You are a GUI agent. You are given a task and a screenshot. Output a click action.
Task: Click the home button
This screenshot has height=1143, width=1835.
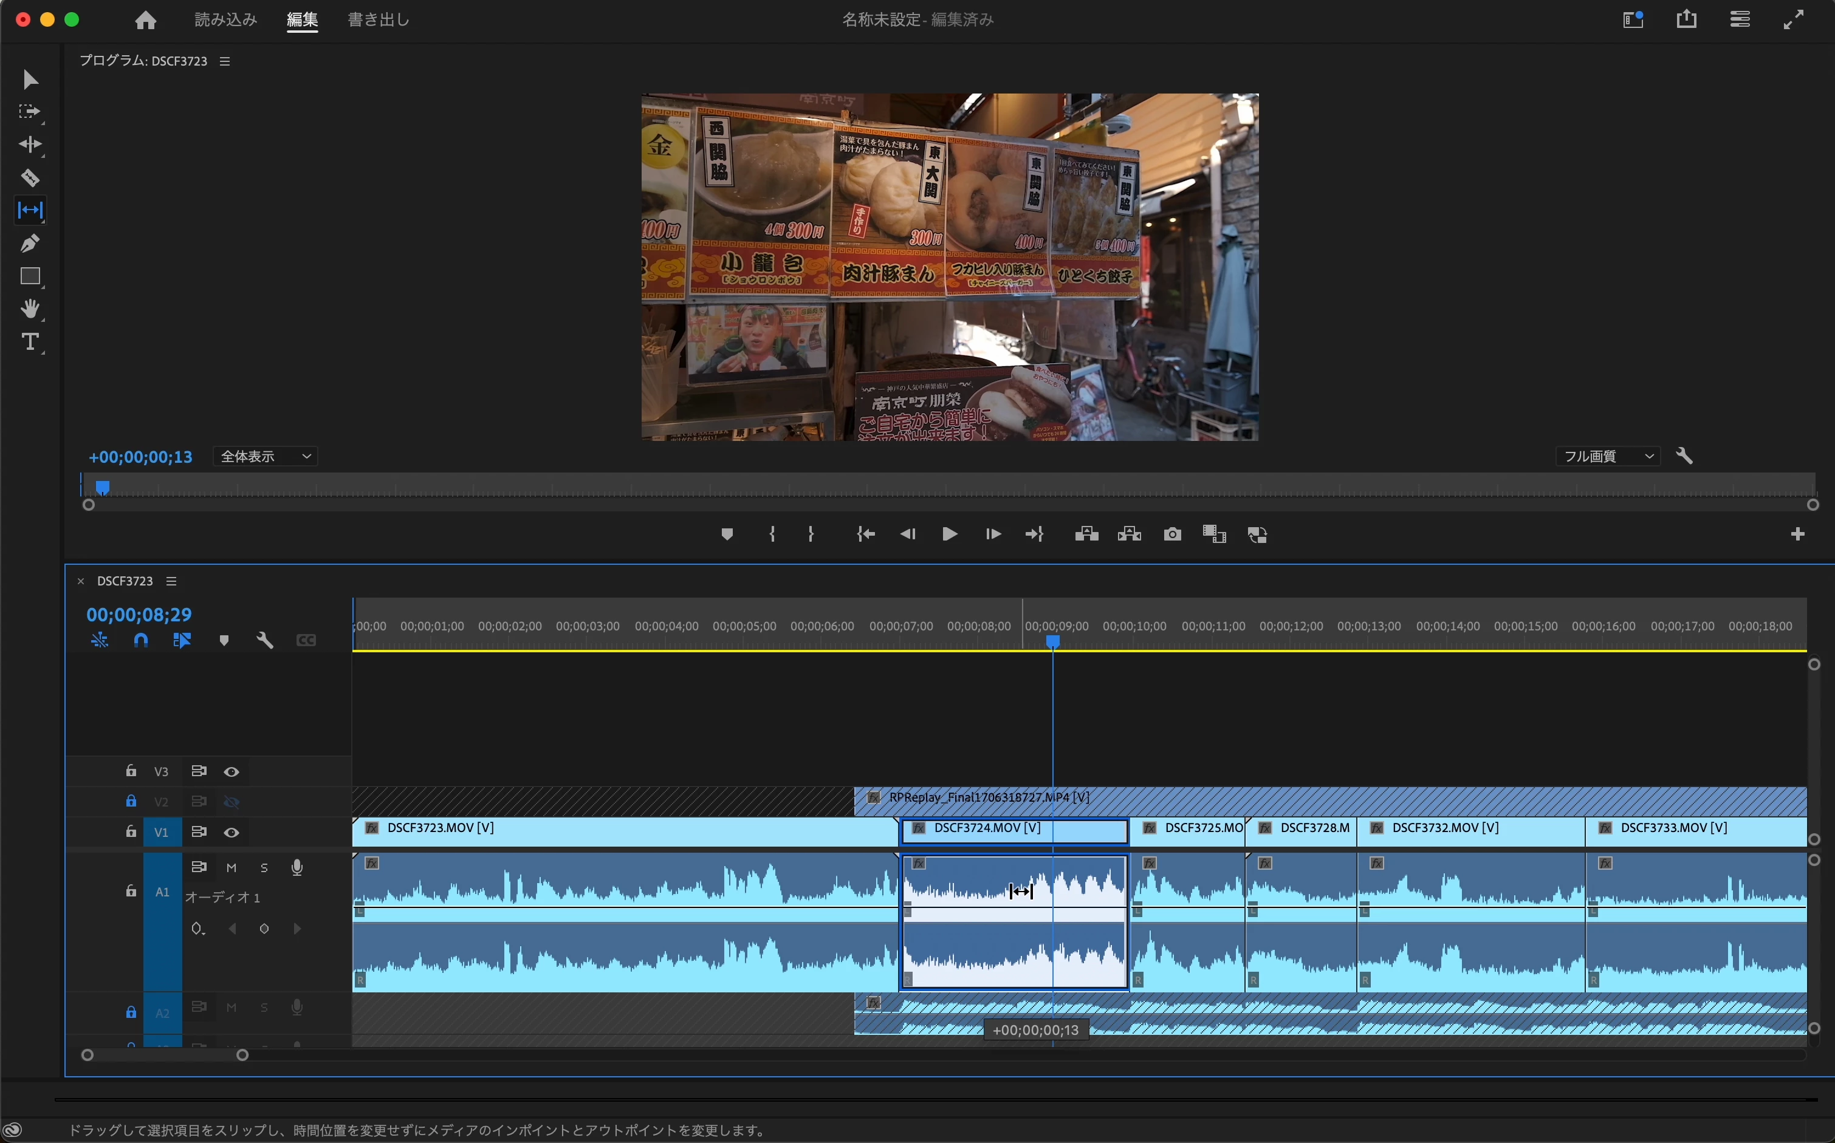click(x=145, y=21)
